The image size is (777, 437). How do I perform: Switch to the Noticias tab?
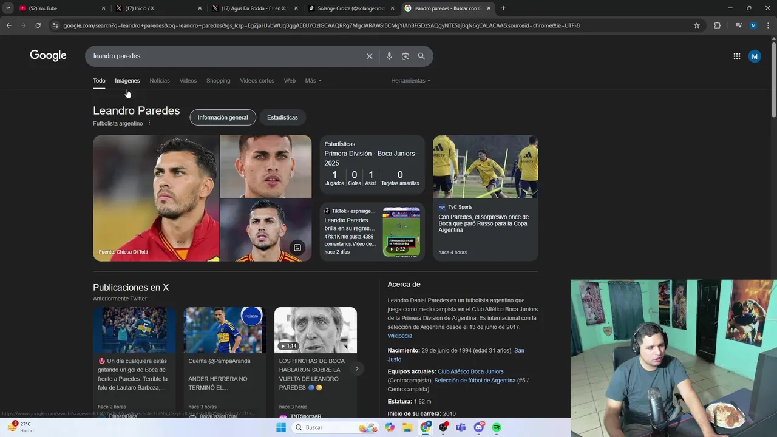pos(160,81)
